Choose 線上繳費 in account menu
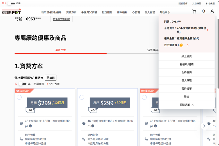The image size is (219, 146). coord(187,56)
